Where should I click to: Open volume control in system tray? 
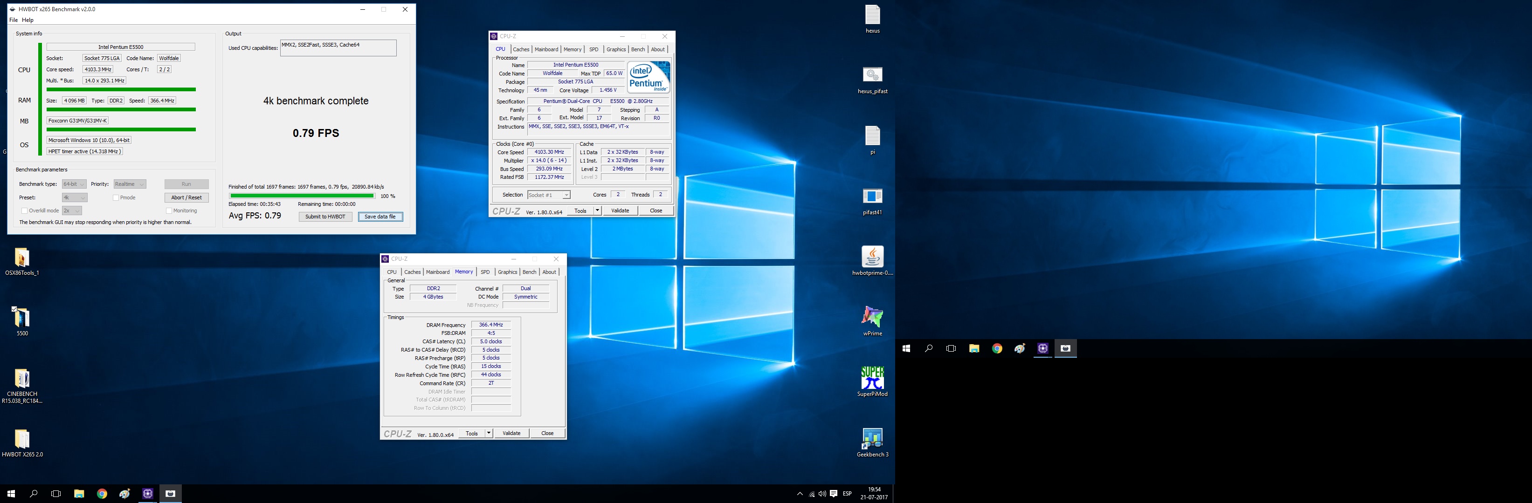822,494
